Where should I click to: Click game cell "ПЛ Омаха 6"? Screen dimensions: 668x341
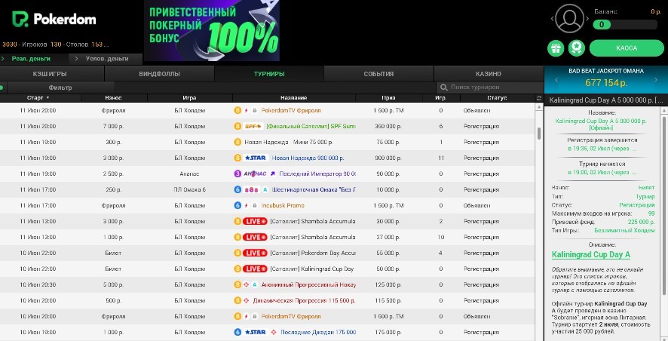coord(189,189)
